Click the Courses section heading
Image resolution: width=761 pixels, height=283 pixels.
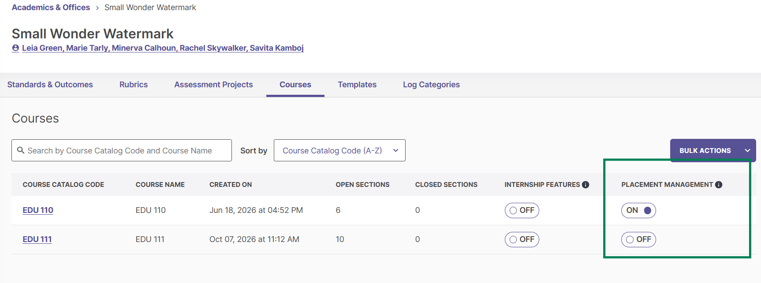point(35,118)
